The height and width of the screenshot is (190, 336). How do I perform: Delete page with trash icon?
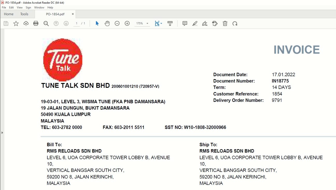(x=225, y=24)
